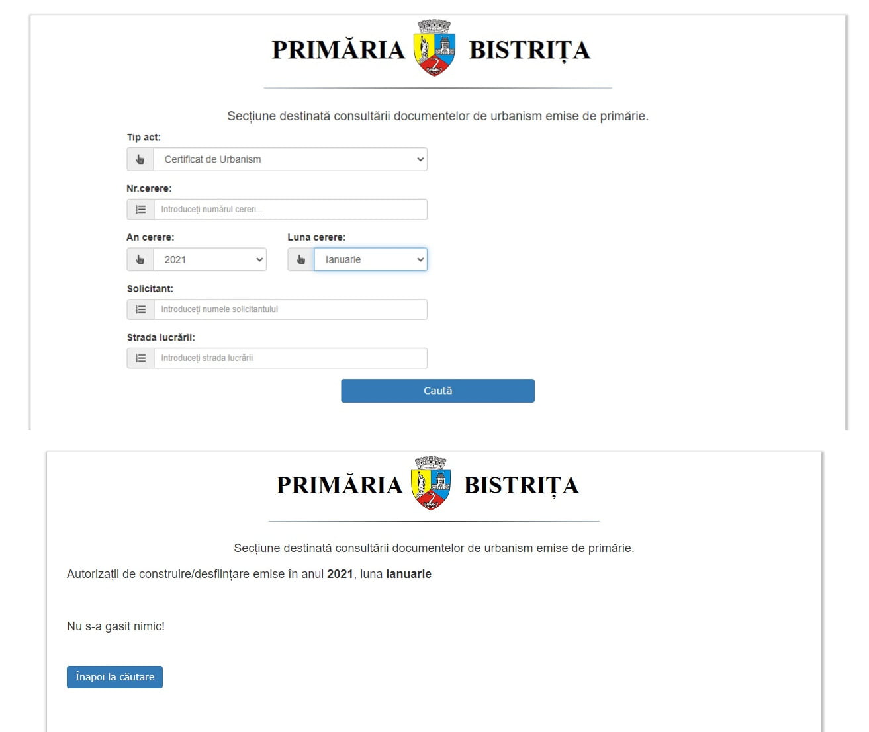Click the hand pointer icon beside Tip act
The image size is (869, 732).
click(x=140, y=159)
